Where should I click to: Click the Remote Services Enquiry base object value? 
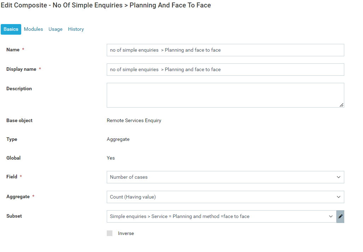coord(134,120)
